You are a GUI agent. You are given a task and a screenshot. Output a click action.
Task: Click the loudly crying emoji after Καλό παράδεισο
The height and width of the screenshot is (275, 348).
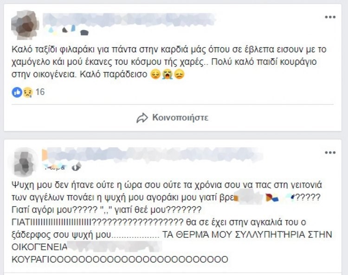point(168,74)
